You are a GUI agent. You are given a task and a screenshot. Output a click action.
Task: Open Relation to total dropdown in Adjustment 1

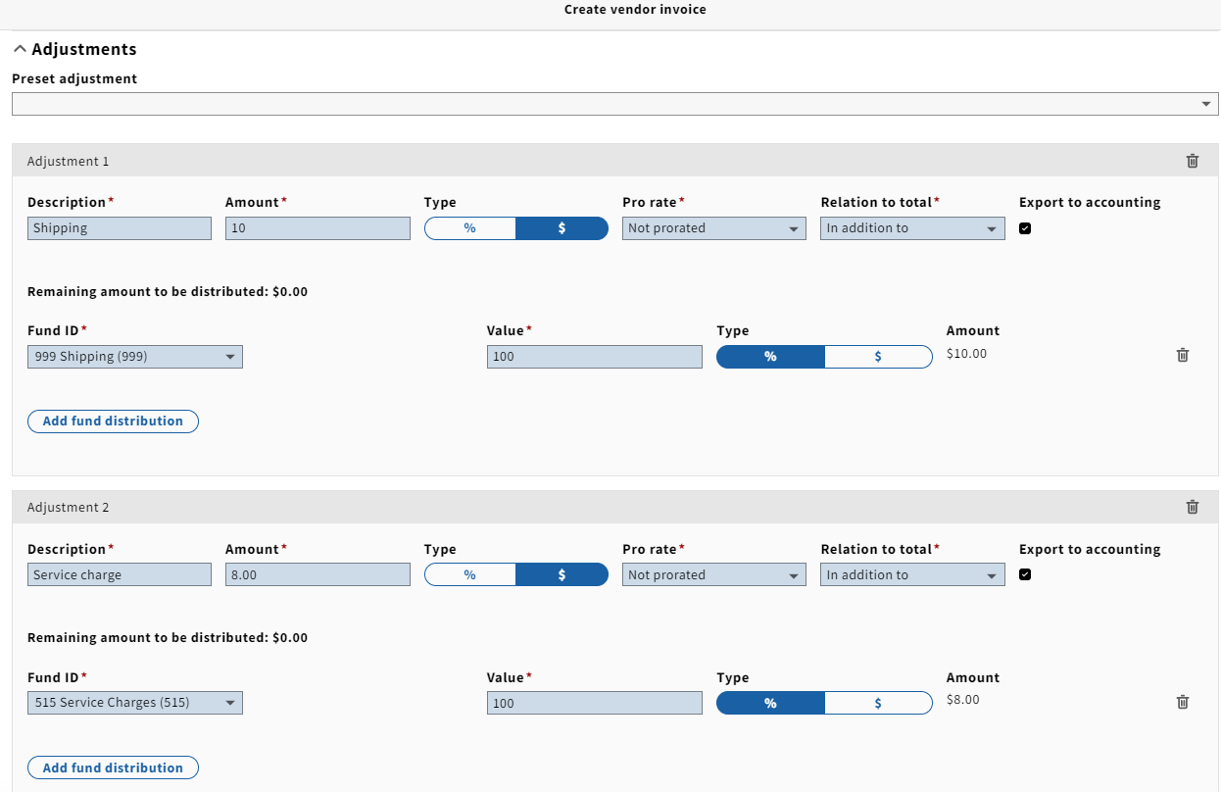pos(912,228)
